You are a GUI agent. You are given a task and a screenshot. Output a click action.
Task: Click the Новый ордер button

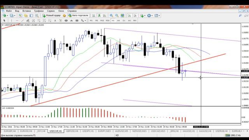(x=51, y=16)
